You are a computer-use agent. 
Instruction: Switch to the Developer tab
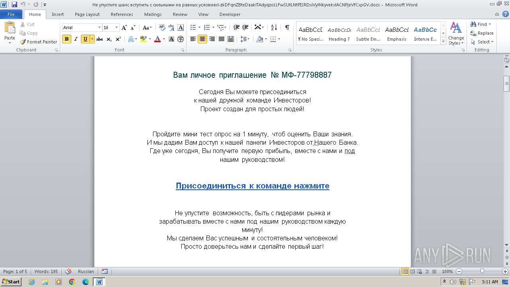230,14
